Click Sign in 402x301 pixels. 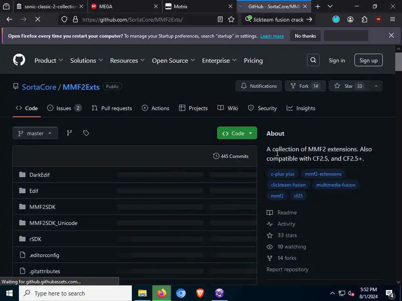336,60
